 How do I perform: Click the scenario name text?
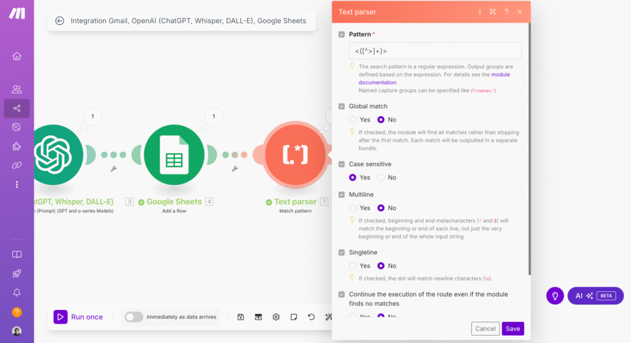coord(189,21)
